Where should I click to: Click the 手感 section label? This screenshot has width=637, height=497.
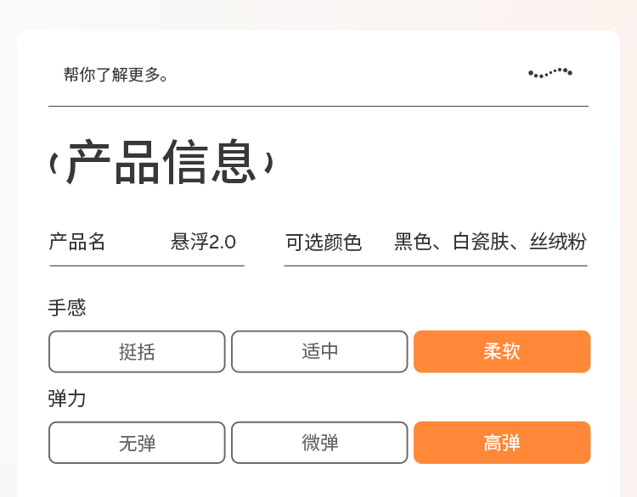pos(67,308)
